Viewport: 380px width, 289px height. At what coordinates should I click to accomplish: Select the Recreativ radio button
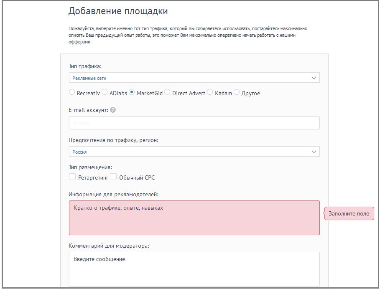[x=71, y=92]
